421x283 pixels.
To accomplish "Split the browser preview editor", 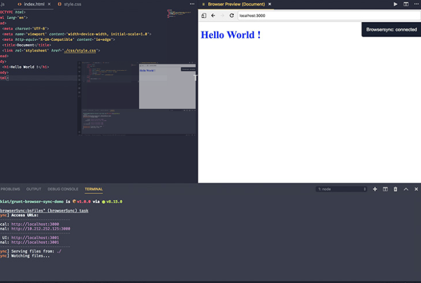I will [x=406, y=4].
